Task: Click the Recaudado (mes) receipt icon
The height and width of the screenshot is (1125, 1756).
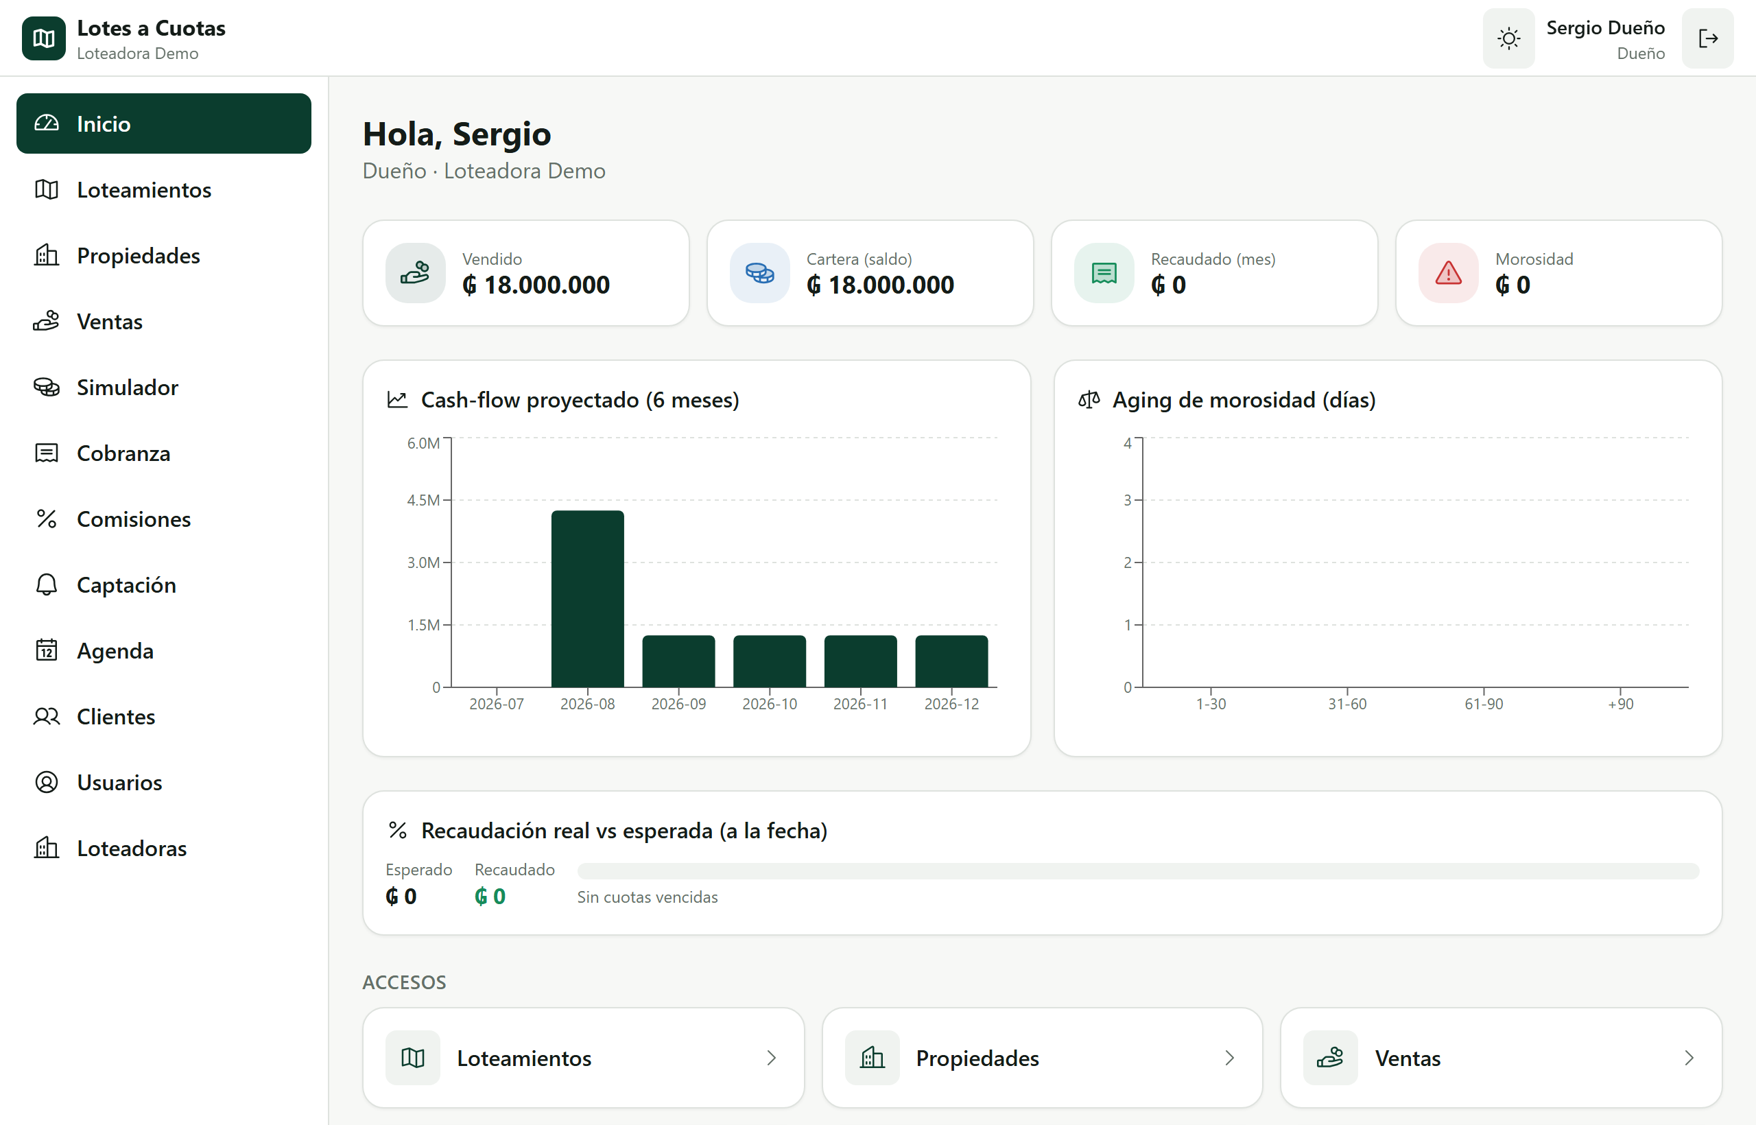Action: tap(1104, 273)
